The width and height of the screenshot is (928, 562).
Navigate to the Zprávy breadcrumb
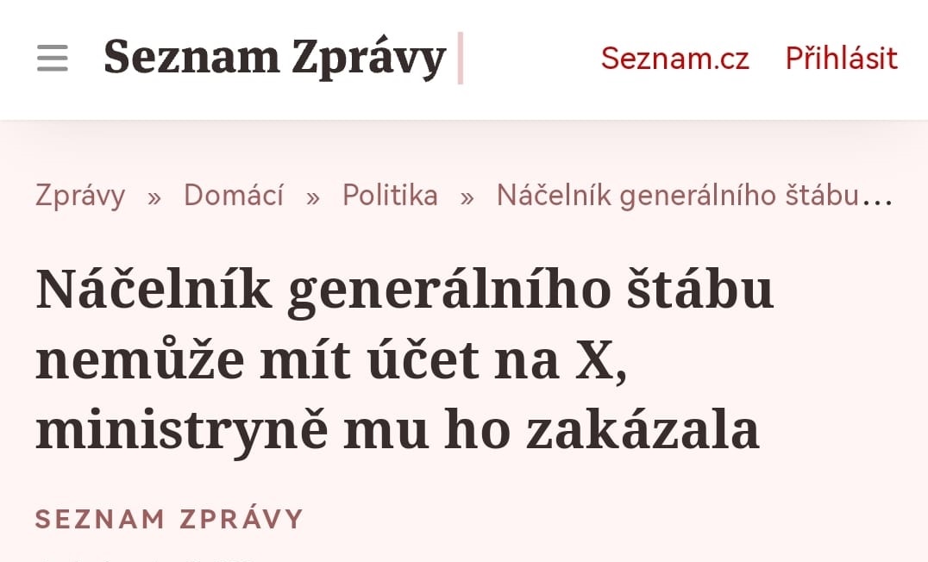click(80, 196)
